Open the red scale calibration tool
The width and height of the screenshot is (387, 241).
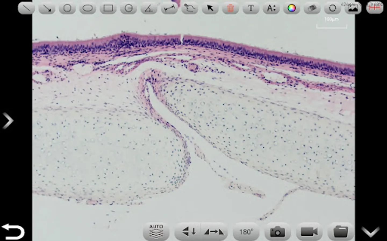click(374, 8)
